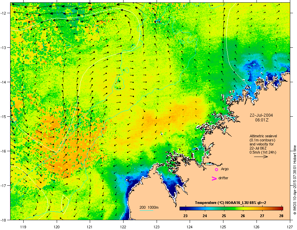Click the velocity scale reference arrow
This screenshot has height=230, width=297.
click(261, 157)
